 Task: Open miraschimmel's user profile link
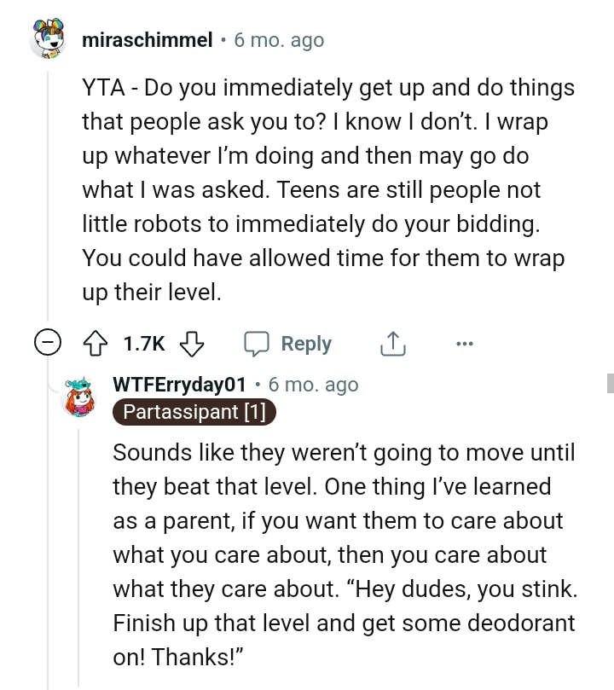pos(147,40)
